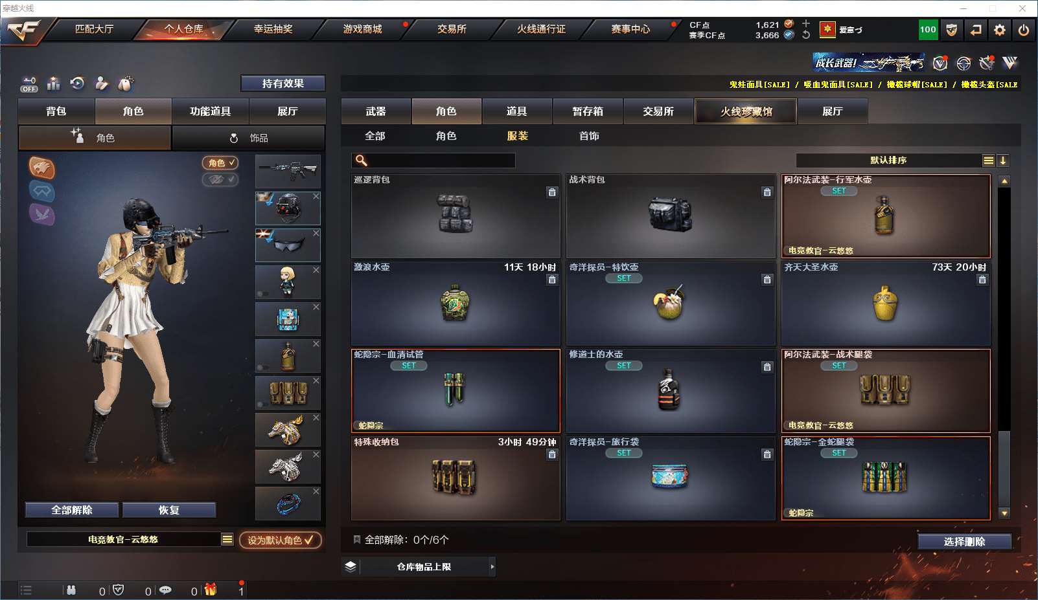Open character list menu beside 电竞教官-云悠悠
The height and width of the screenshot is (600, 1038).
227,539
